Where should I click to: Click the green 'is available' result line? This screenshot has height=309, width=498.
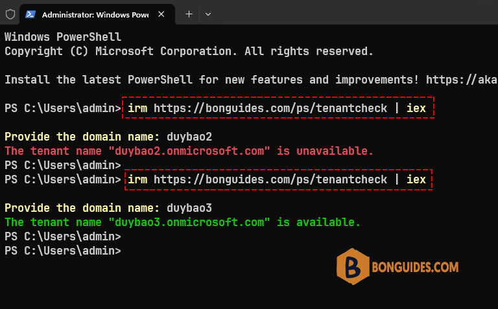click(183, 222)
